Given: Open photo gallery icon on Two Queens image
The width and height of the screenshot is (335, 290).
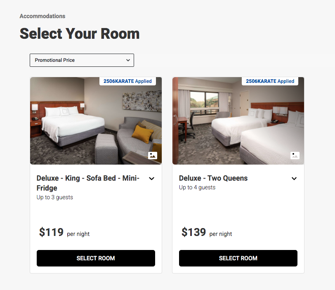Looking at the screenshot, I should coord(295,156).
